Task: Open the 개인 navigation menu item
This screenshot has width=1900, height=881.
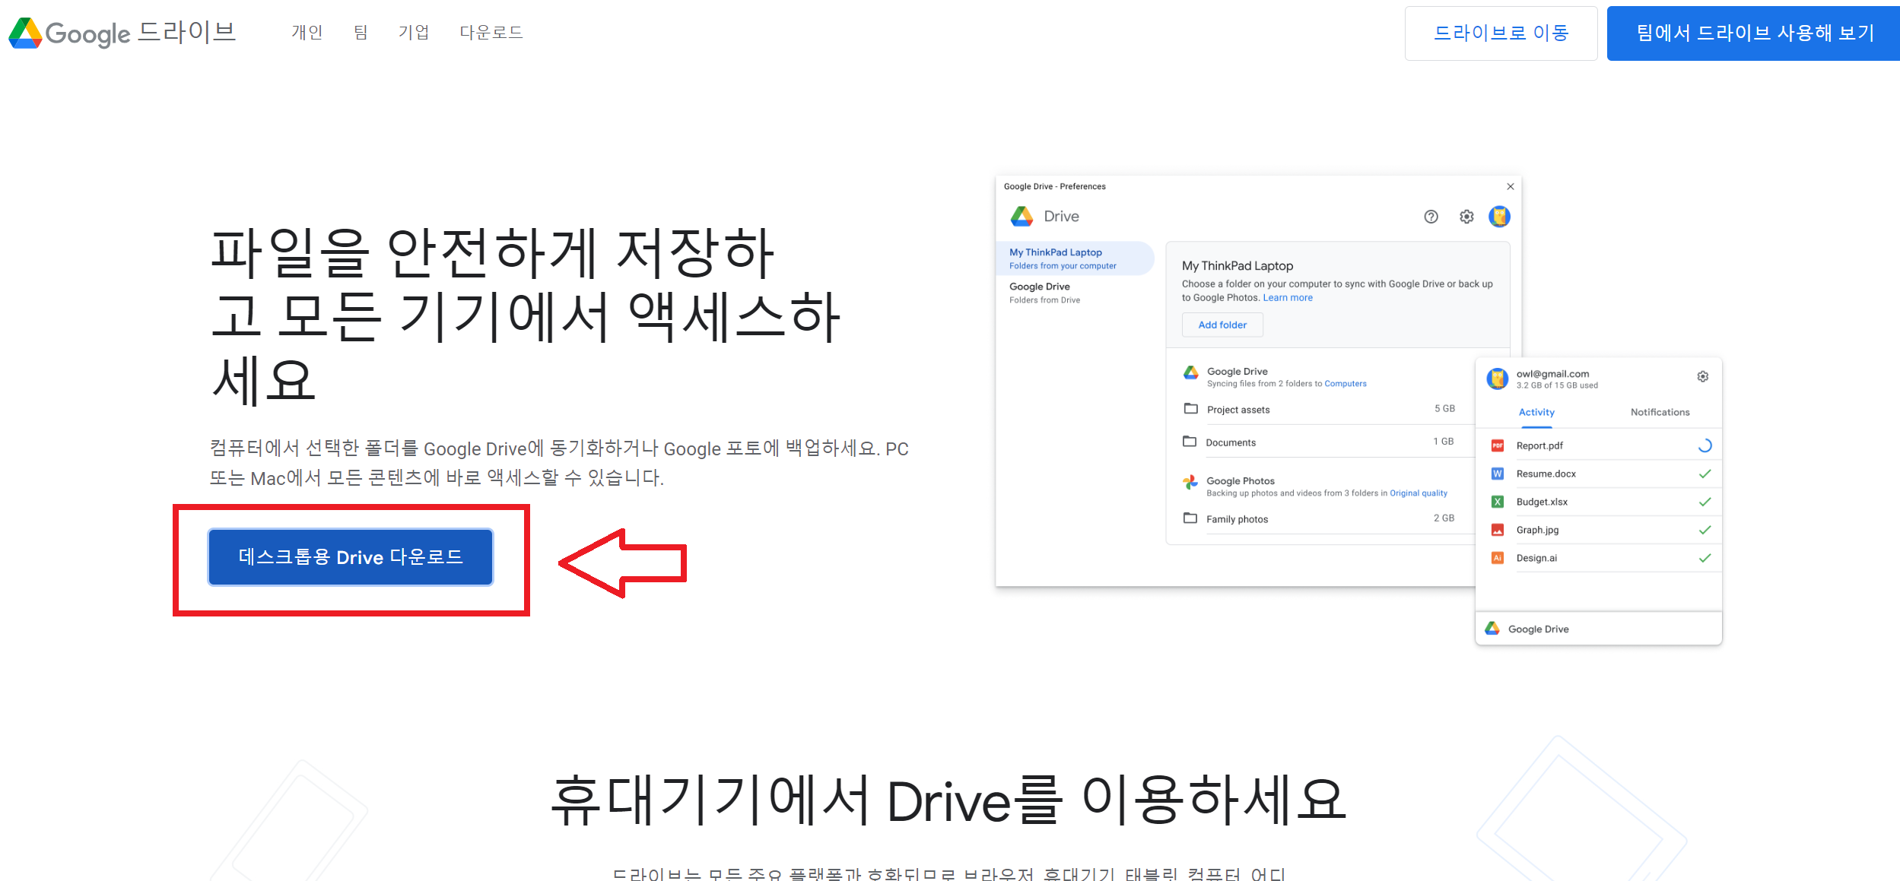Action: click(x=307, y=33)
